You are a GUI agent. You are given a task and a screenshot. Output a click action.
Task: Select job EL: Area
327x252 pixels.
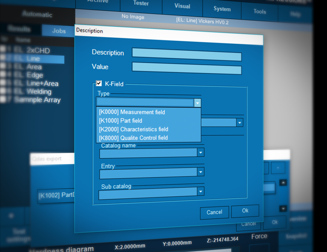click(x=28, y=67)
